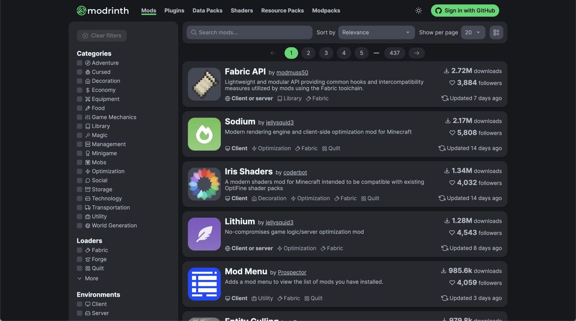The height and width of the screenshot is (321, 576).
Task: Enable the Adventure category checkbox
Action: (80, 63)
